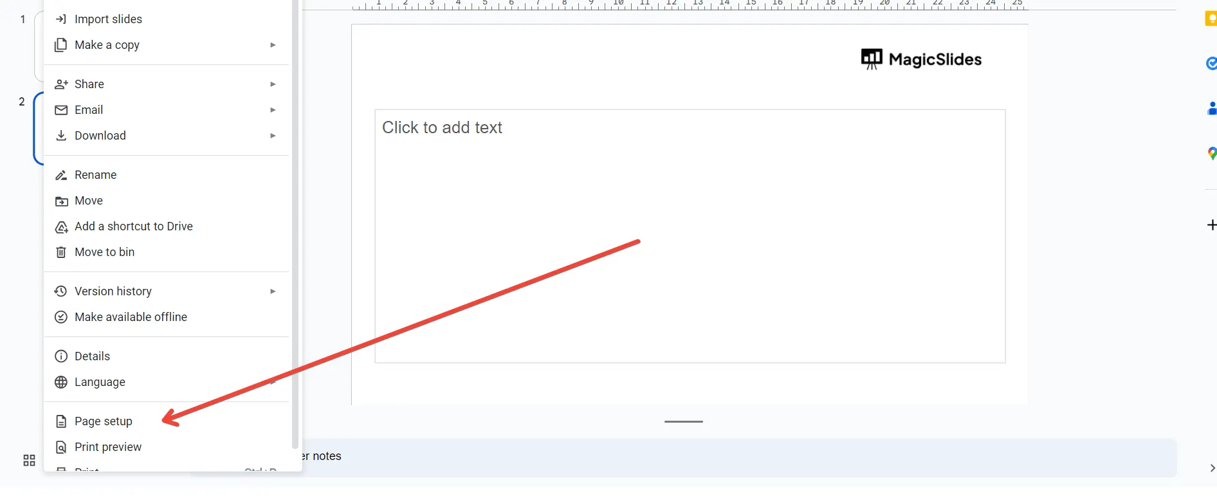Open Page setup from the menu
Viewport: 1217px width, 496px height.
(167, 421)
